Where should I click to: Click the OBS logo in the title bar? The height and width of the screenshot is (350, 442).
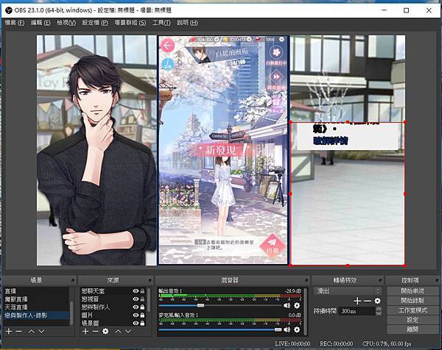point(9,10)
